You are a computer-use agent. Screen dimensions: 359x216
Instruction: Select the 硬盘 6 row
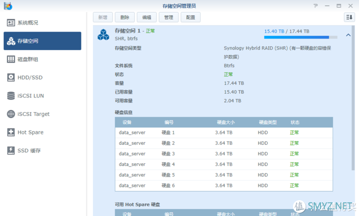(x=224, y=185)
